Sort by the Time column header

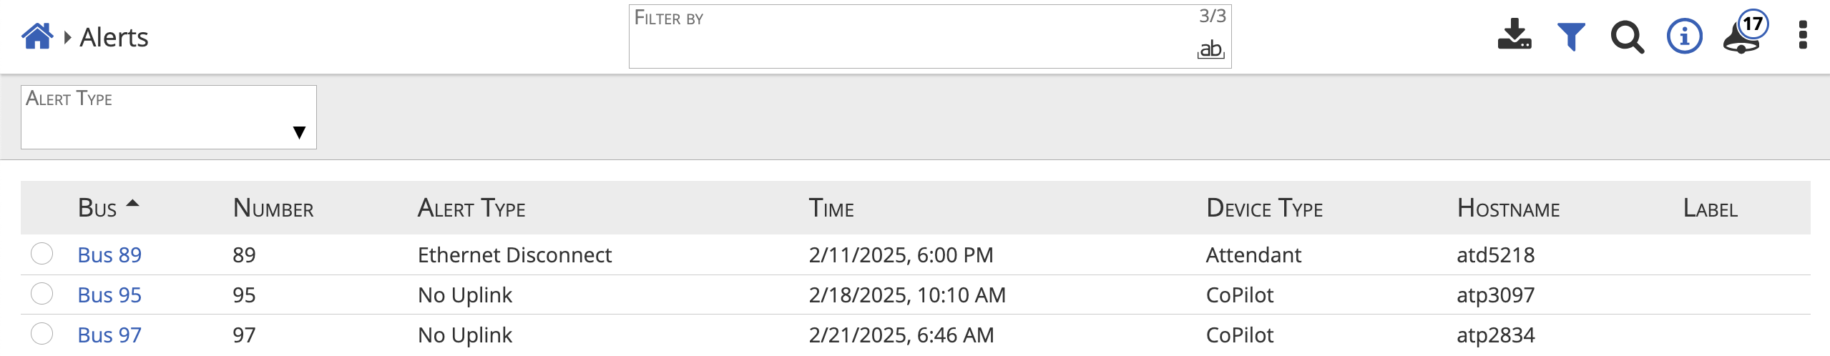point(831,209)
